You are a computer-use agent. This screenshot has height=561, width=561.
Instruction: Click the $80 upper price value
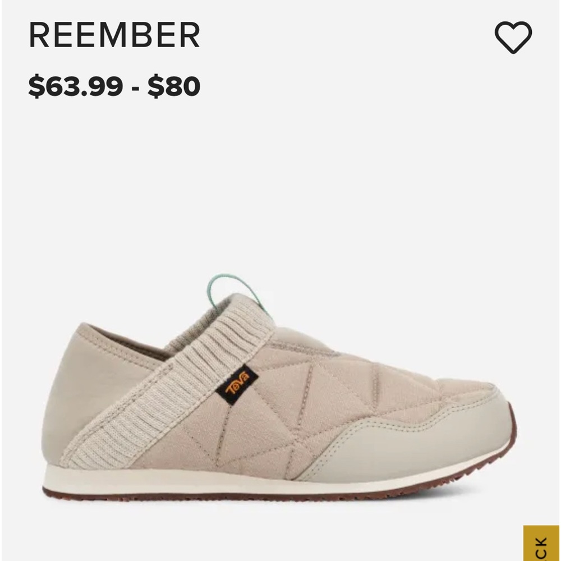[x=174, y=86]
